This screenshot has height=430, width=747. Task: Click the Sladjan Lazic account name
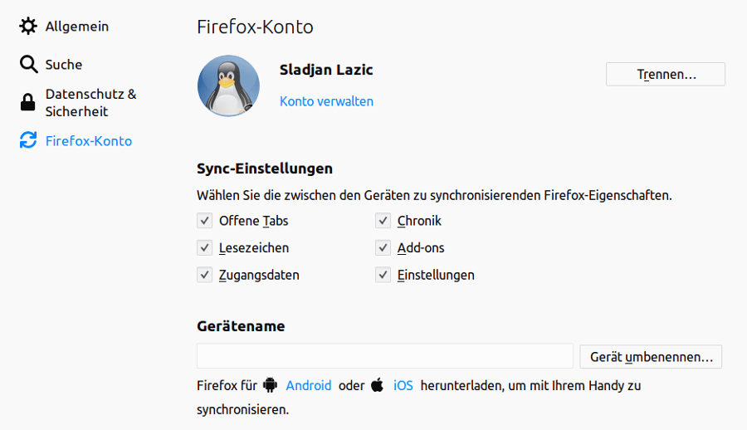click(x=326, y=70)
